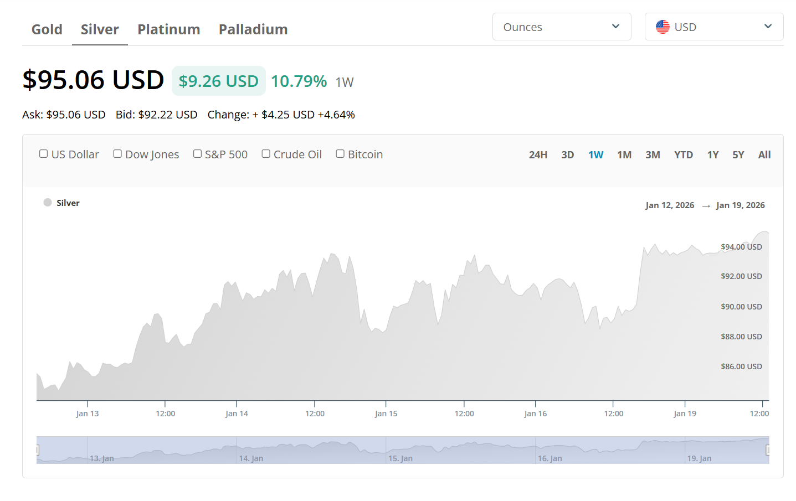The image size is (796, 501).
Task: Check the Crude Oil comparison box
Action: point(266,154)
